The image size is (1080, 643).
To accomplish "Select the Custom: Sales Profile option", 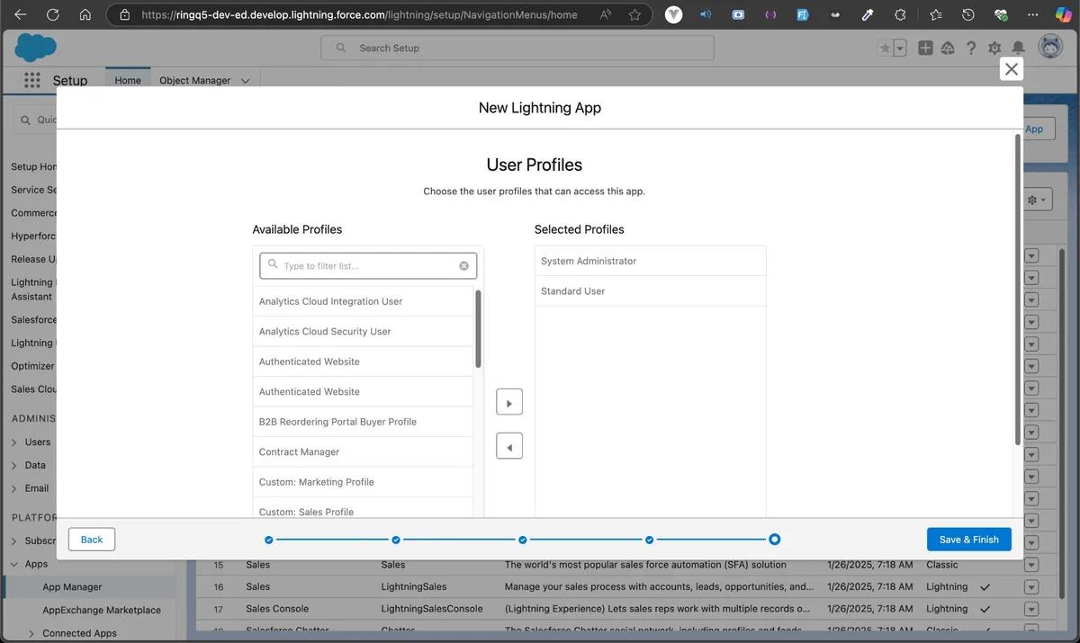I will (x=363, y=509).
